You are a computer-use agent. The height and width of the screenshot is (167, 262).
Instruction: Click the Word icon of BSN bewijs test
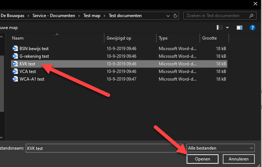15,48
